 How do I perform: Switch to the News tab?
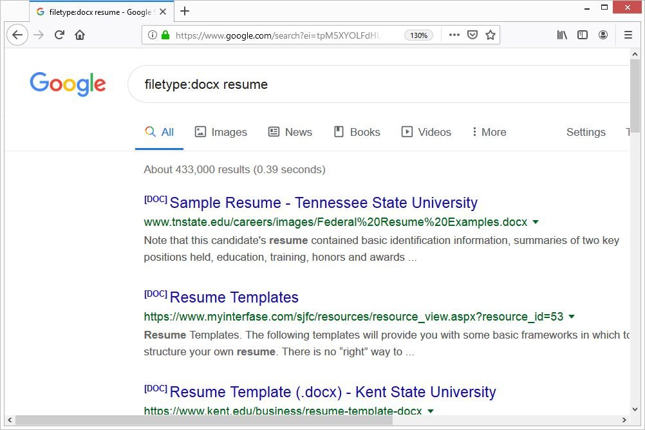pyautogui.click(x=290, y=132)
